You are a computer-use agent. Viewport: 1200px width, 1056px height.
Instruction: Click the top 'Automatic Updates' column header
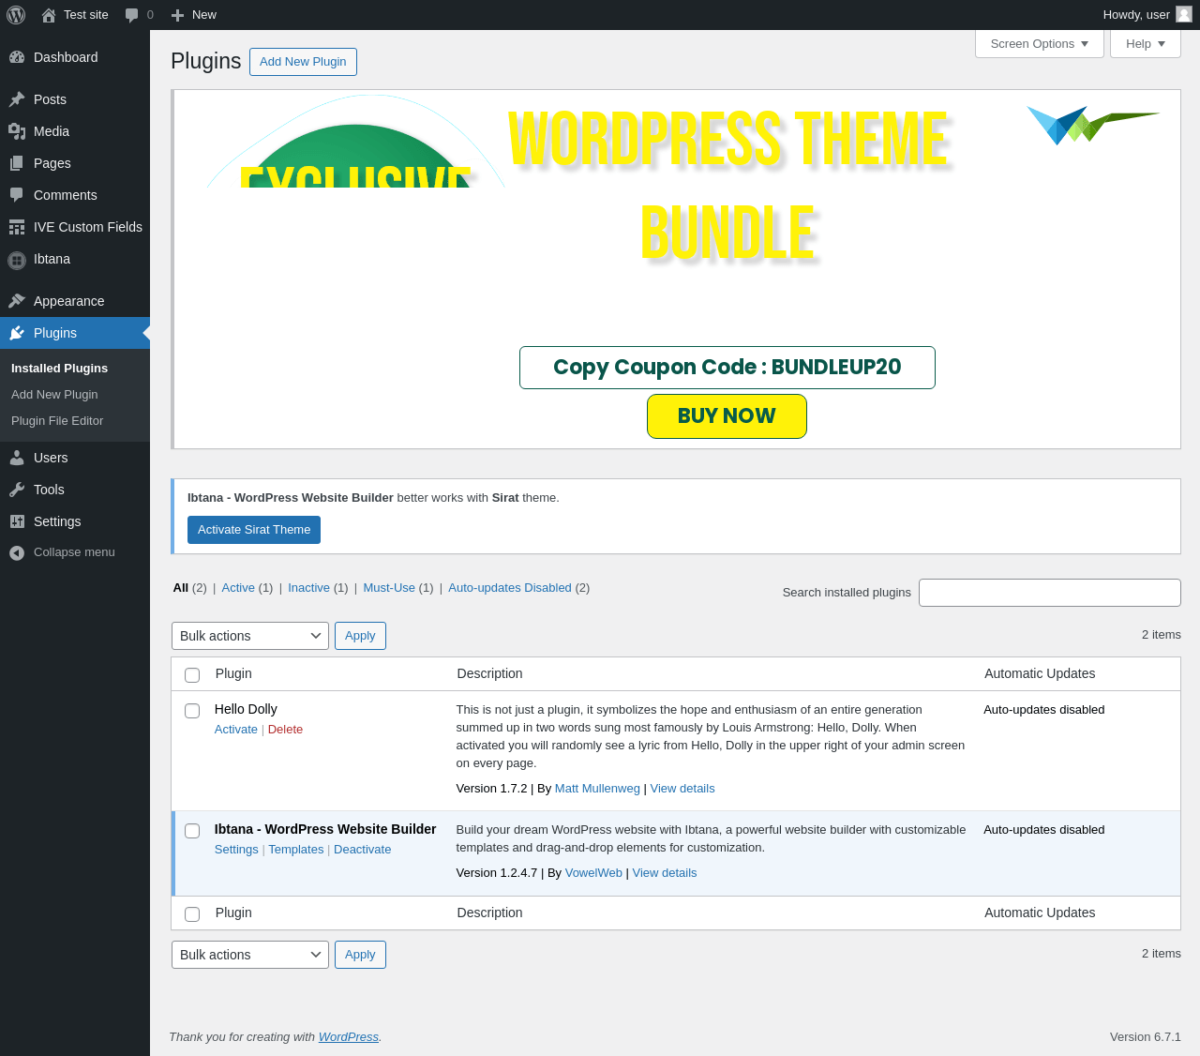tap(1040, 673)
